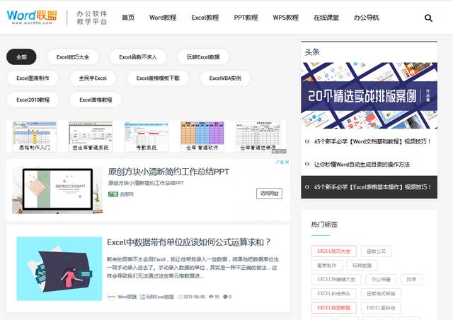Select 玩转Excel数据 category pill
The height and width of the screenshot is (320, 453).
[x=203, y=57]
